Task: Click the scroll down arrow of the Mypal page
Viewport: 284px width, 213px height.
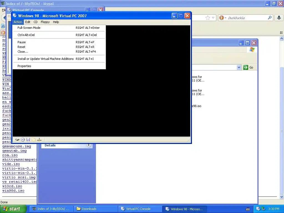Action: 282,197
